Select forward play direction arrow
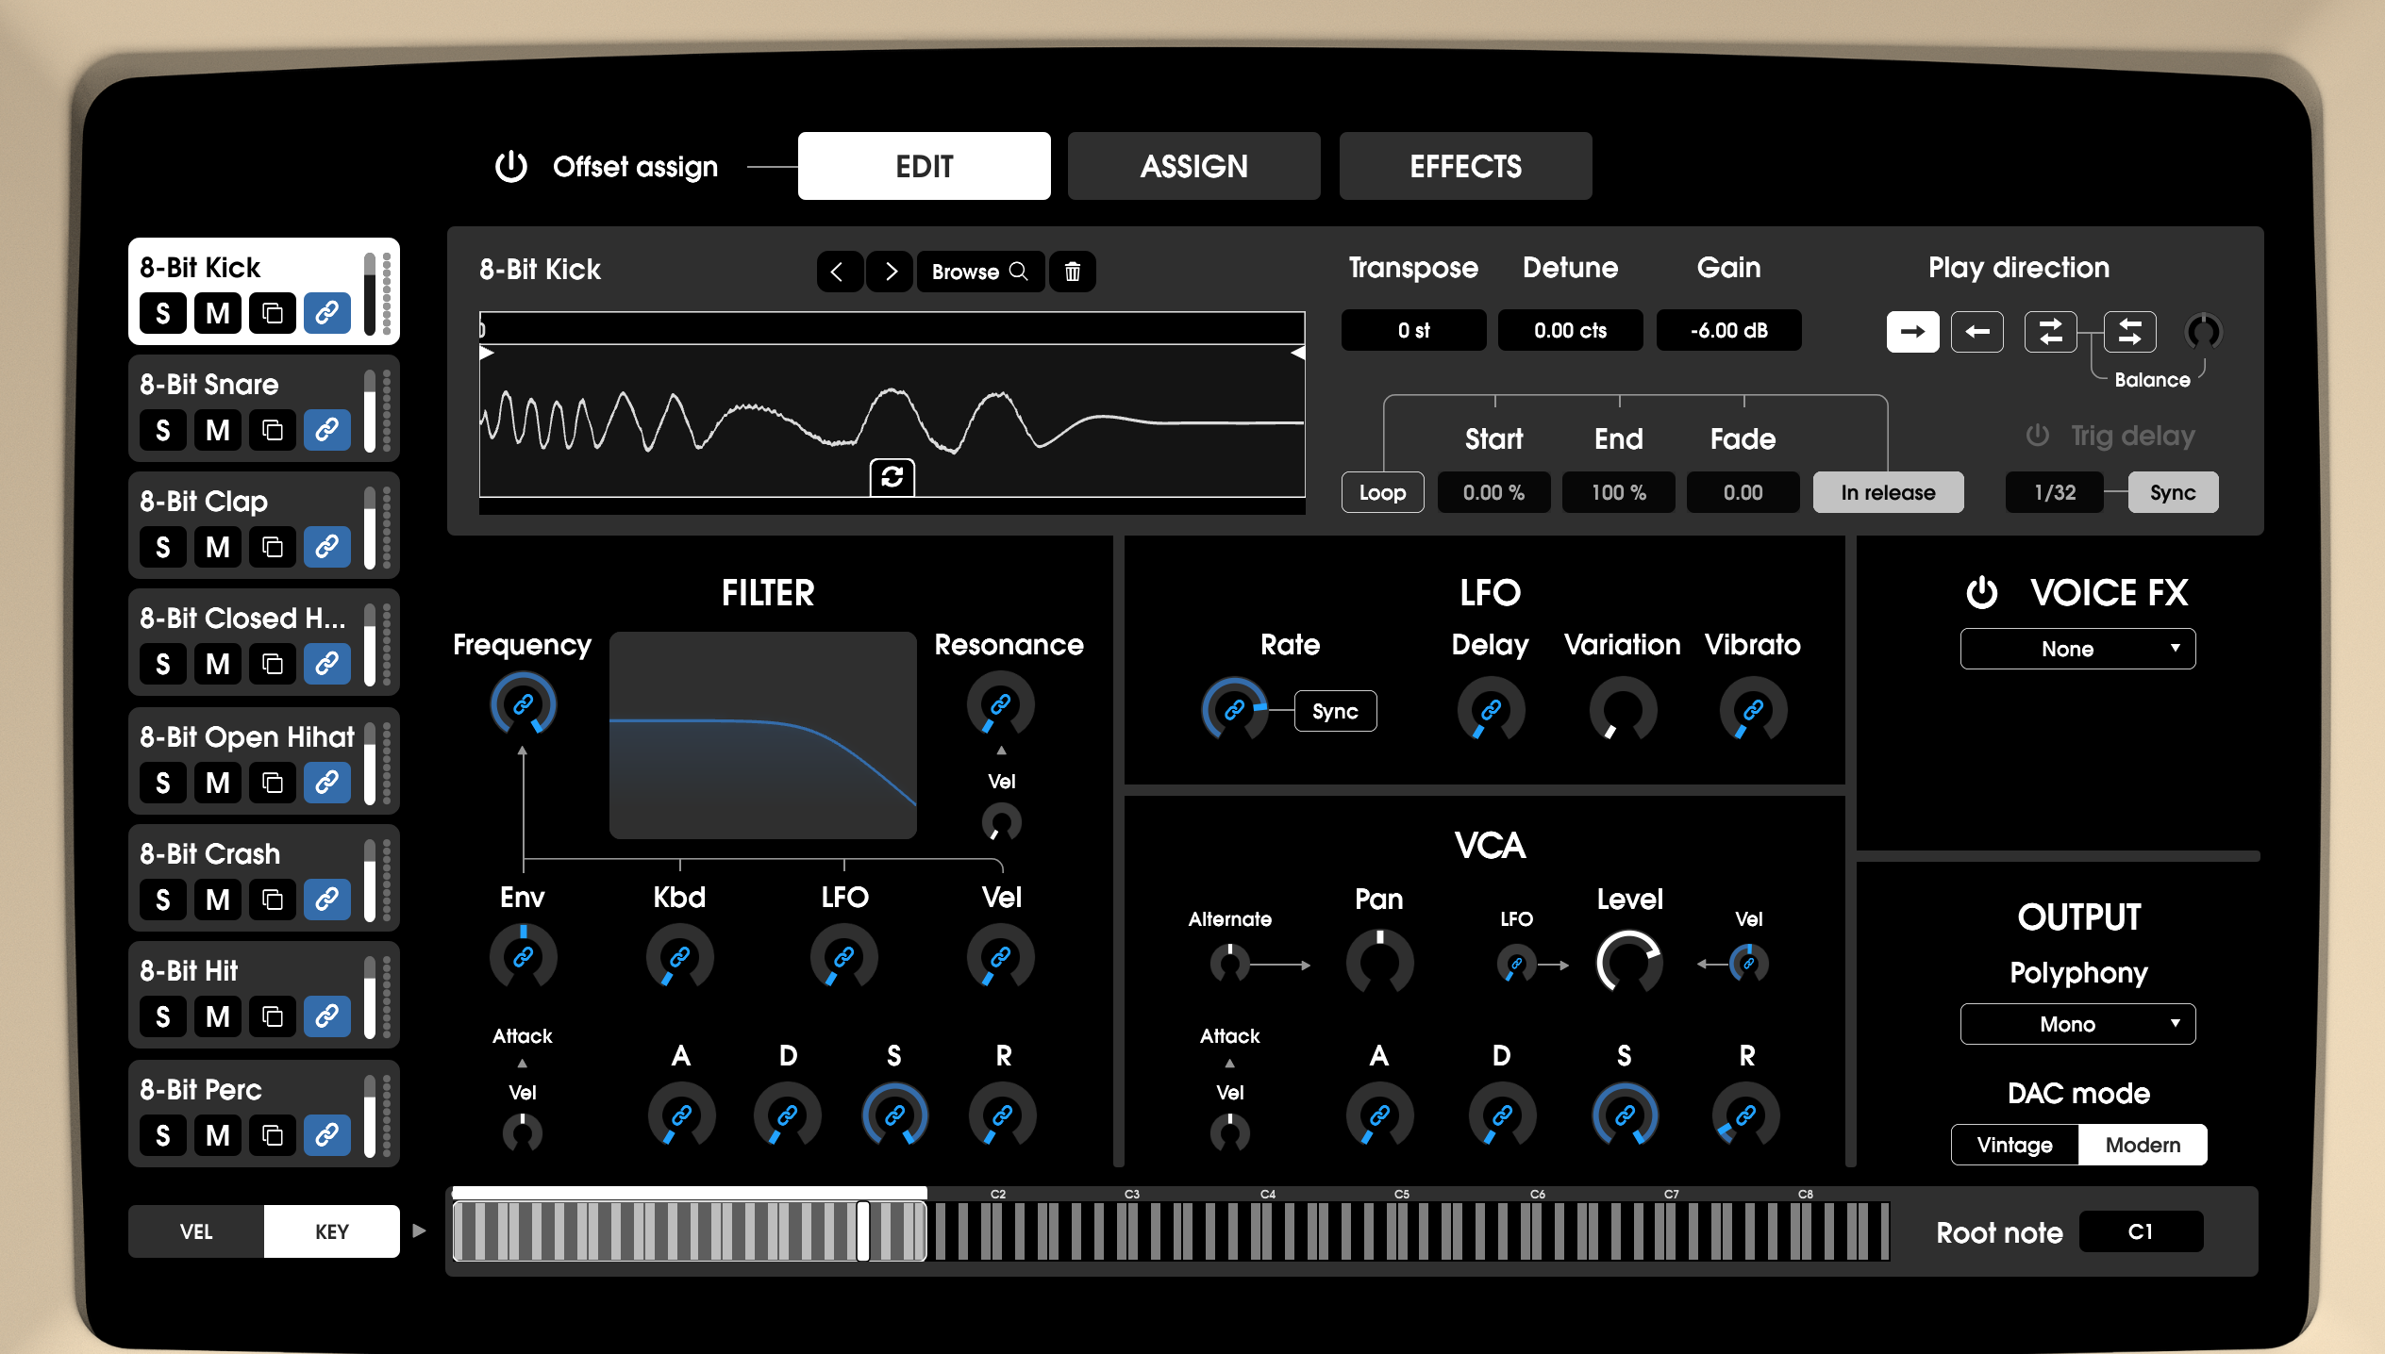The height and width of the screenshot is (1354, 2385). coord(1912,332)
